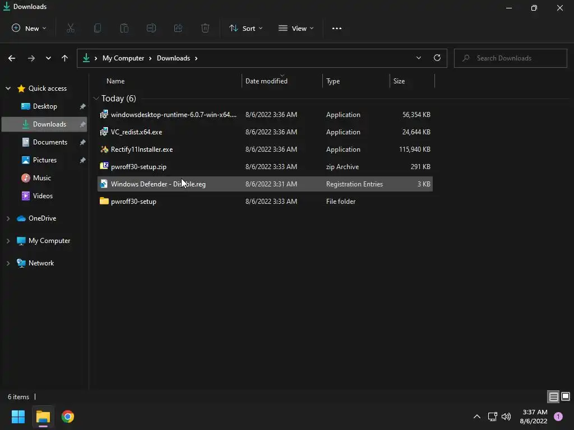Open the View dropdown menu
This screenshot has width=574, height=430.
click(x=296, y=28)
